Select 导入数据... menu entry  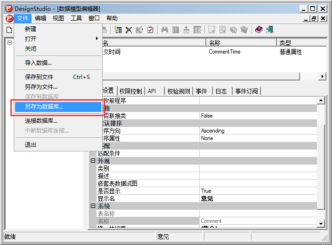click(x=38, y=63)
